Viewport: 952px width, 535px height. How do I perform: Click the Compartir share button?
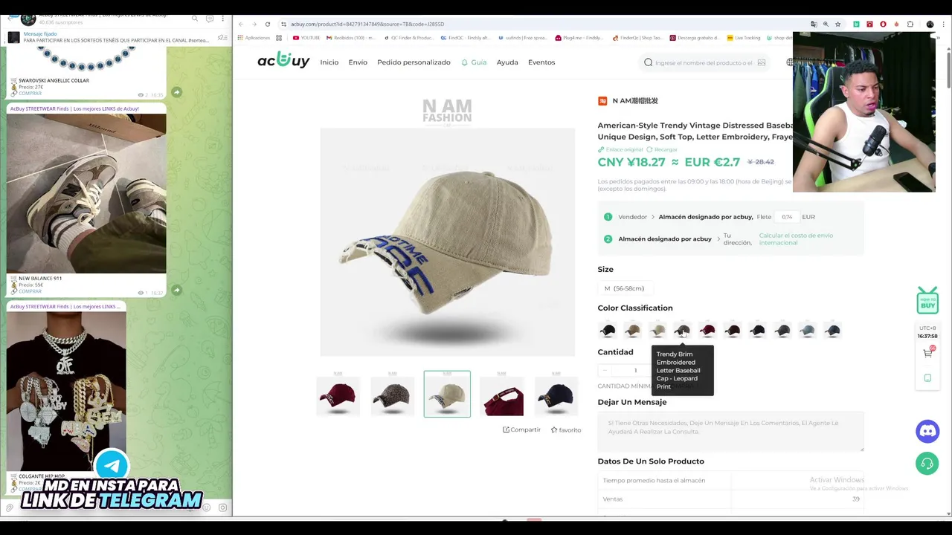(x=521, y=429)
